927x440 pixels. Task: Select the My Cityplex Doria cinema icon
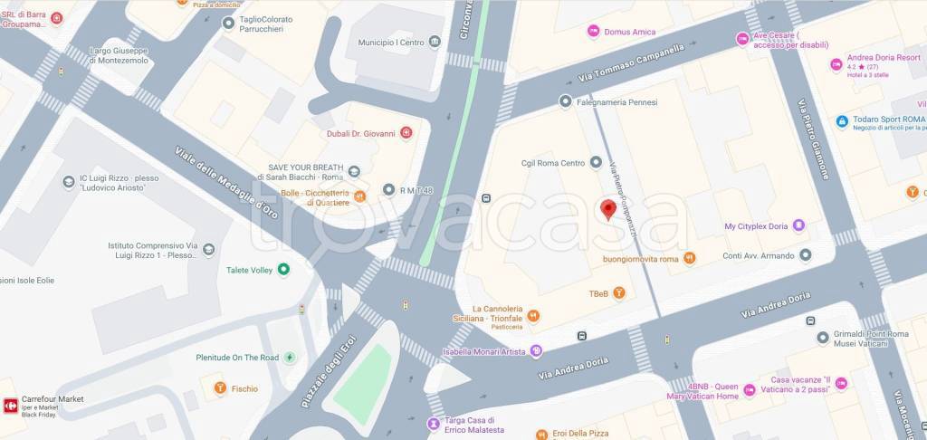[x=798, y=225]
